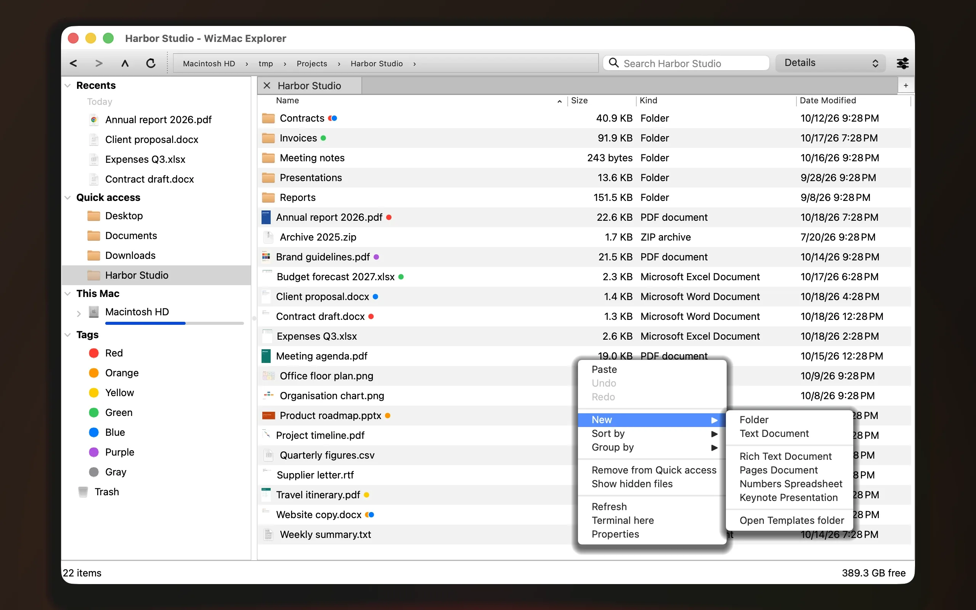976x610 pixels.
Task: Click the search magnifier icon
Action: [x=614, y=63]
